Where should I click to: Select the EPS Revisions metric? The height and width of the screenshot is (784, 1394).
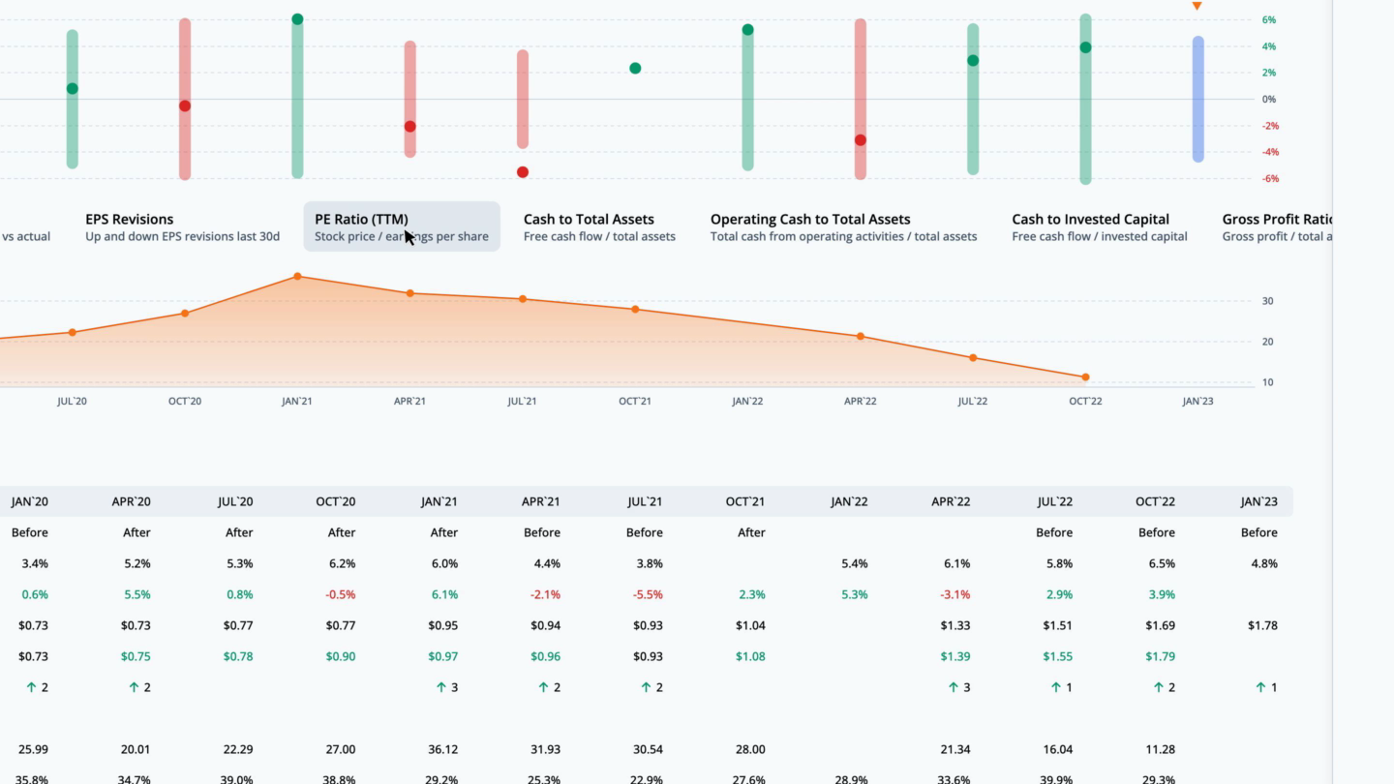pyautogui.click(x=182, y=226)
